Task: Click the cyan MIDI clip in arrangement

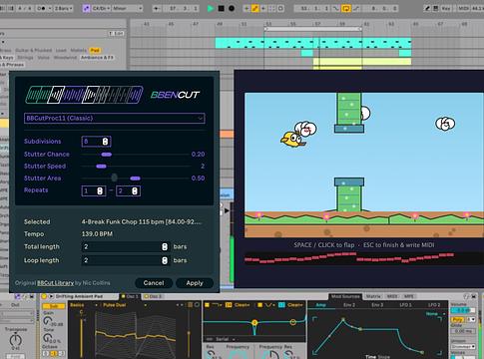Action: [313, 43]
